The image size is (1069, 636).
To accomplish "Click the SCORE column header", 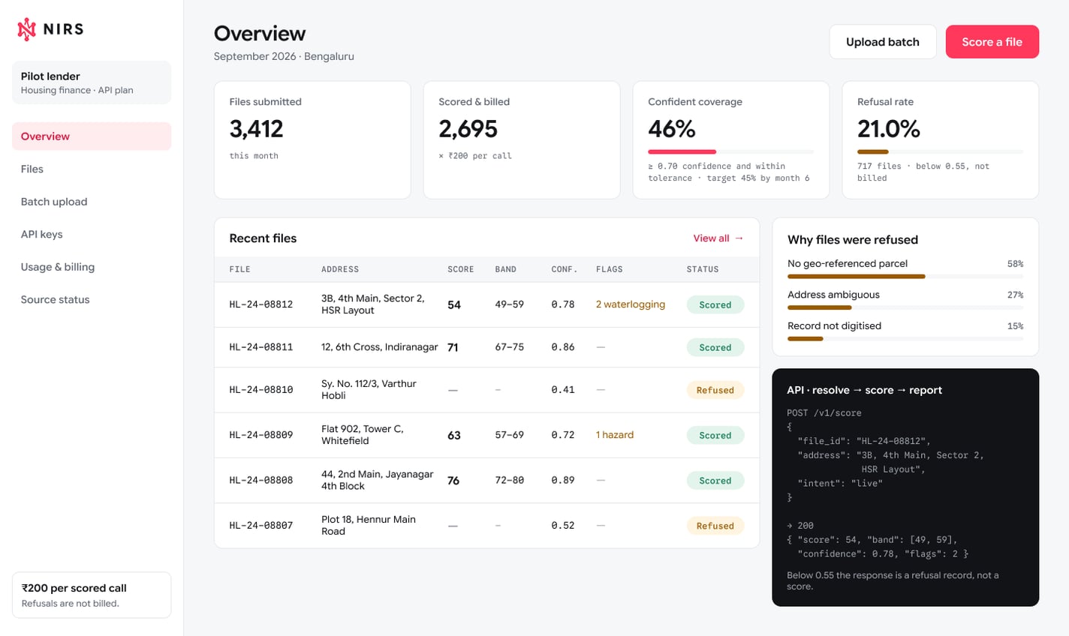I will [x=461, y=269].
